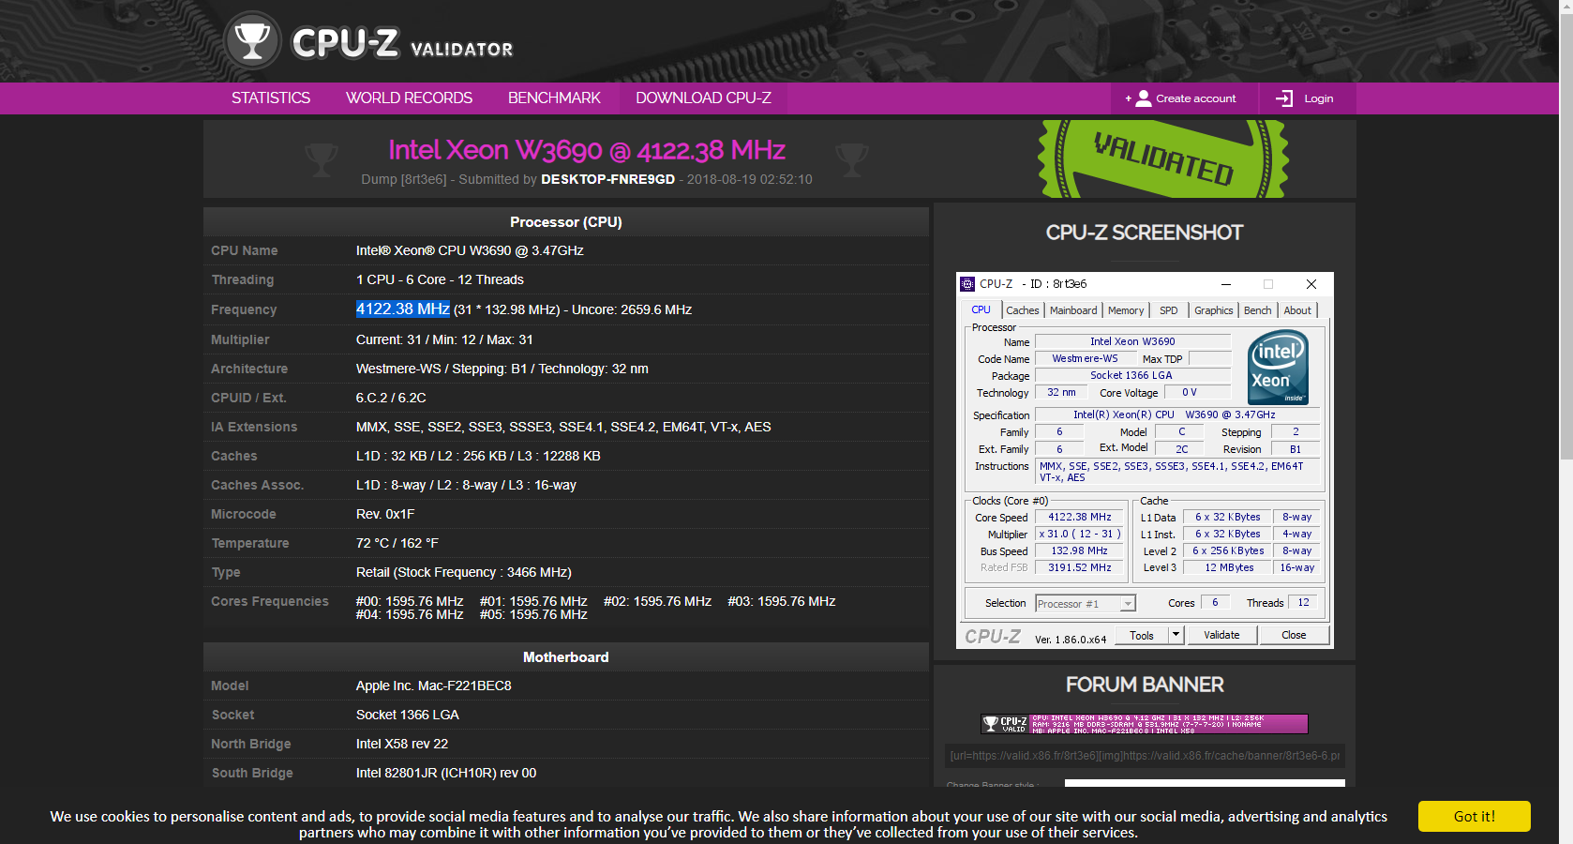
Task: Click the Validate button in CPU-Z
Action: 1221,635
